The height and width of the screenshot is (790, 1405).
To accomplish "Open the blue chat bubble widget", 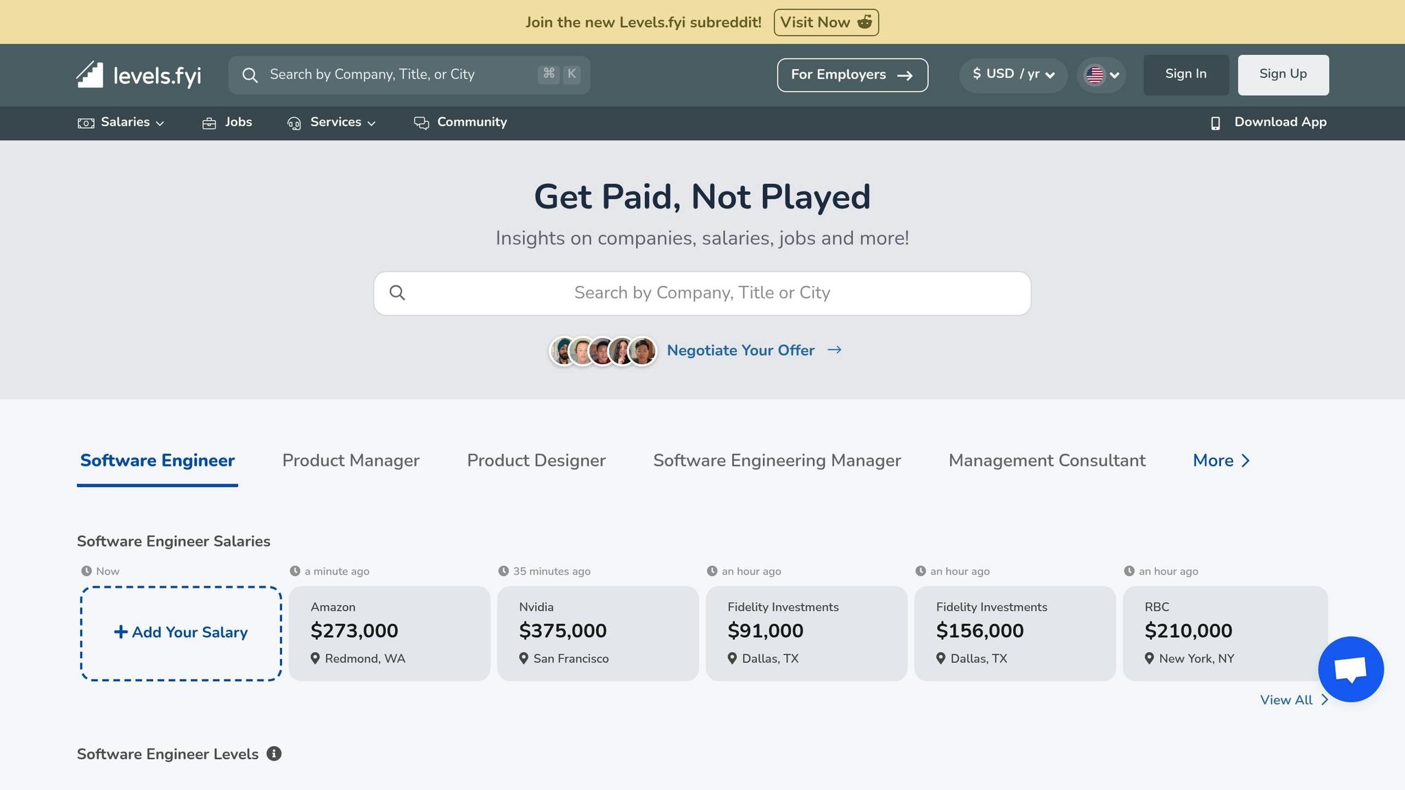I will [1351, 669].
